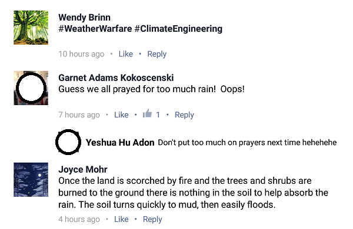Click the 7 hours ago timestamp
Viewport: 353px width, 229px height.
pos(79,115)
